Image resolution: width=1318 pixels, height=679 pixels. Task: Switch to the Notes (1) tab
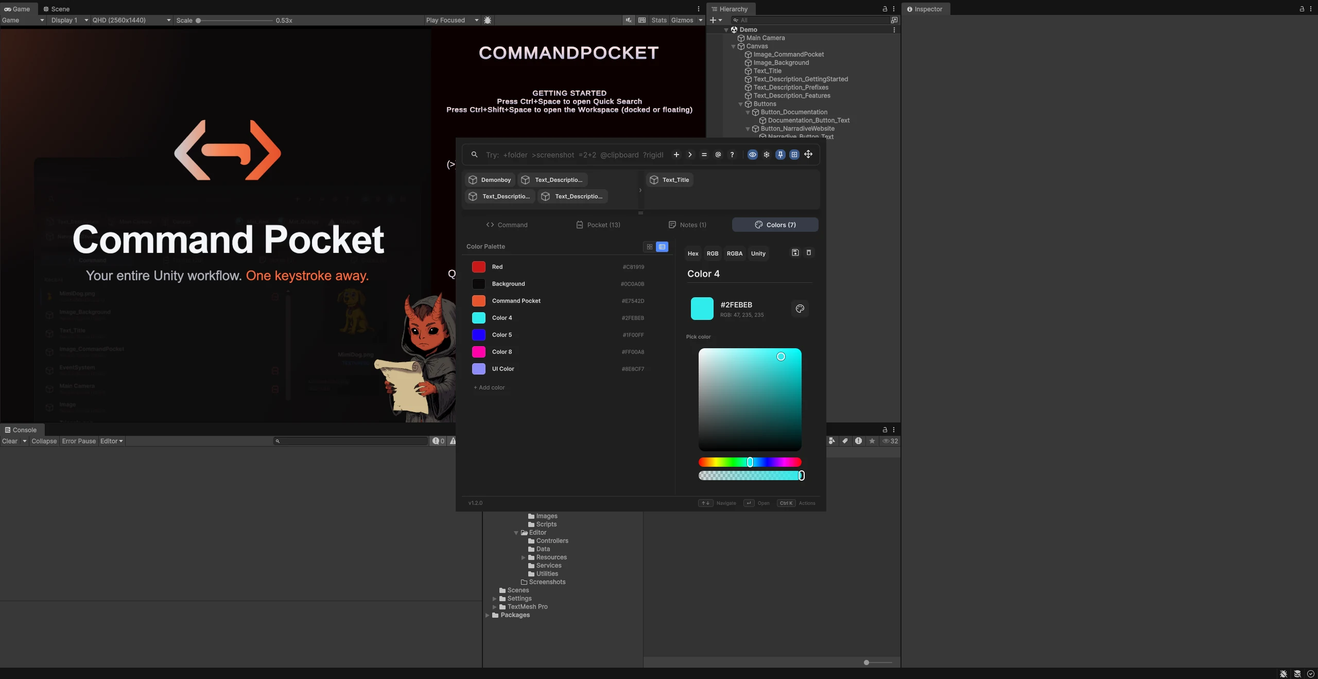687,225
